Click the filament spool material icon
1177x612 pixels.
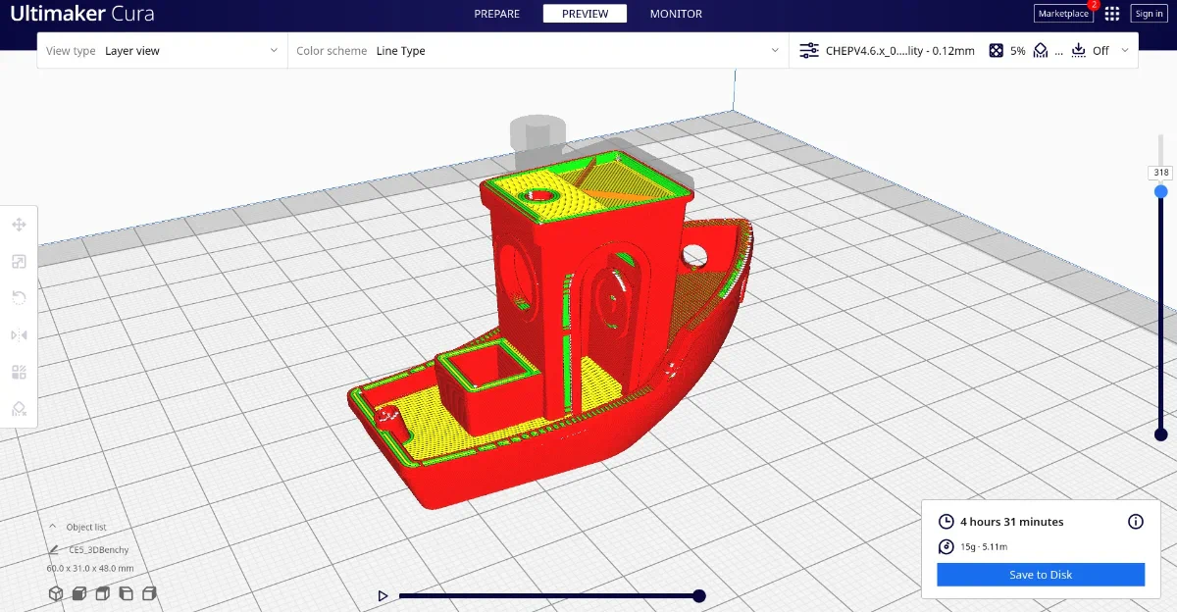pyautogui.click(x=947, y=547)
